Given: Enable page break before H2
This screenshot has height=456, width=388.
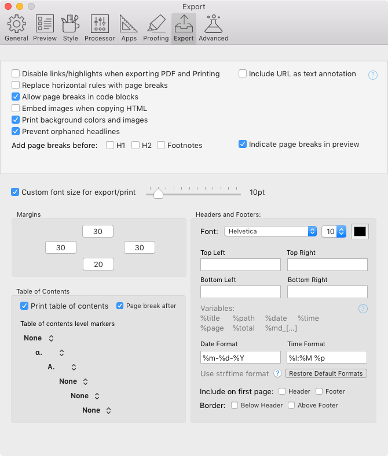Looking at the screenshot, I should [x=136, y=145].
